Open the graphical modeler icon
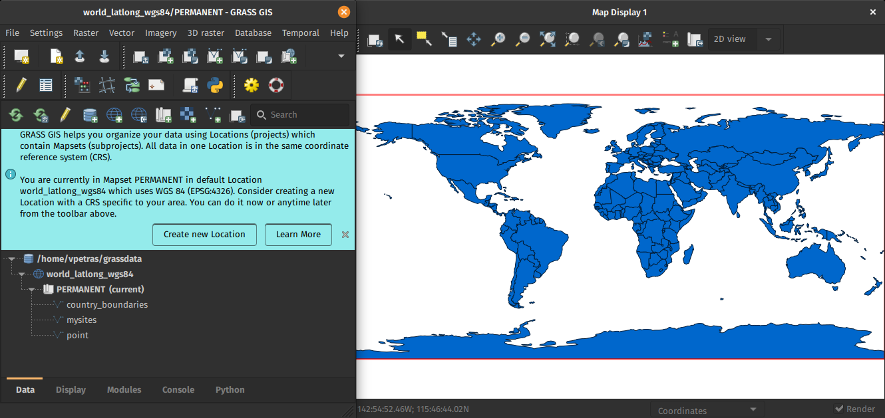 click(132, 85)
